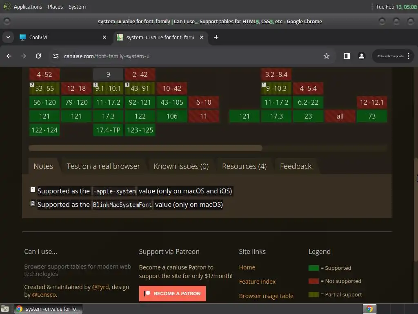
Task: Click the 3.2-8.4 version cell
Action: [x=276, y=74]
